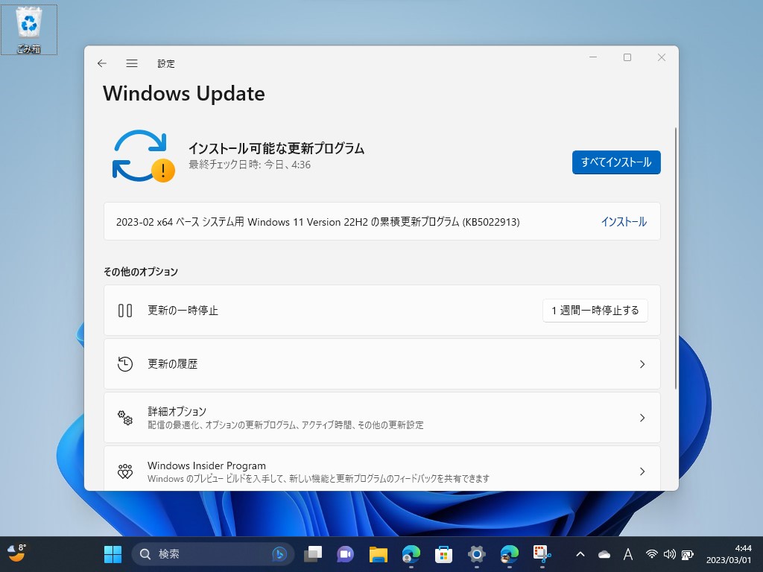Open the Settings navigation menu
The image size is (763, 572).
(132, 64)
